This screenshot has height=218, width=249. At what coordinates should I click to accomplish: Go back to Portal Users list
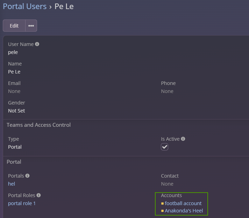click(24, 6)
